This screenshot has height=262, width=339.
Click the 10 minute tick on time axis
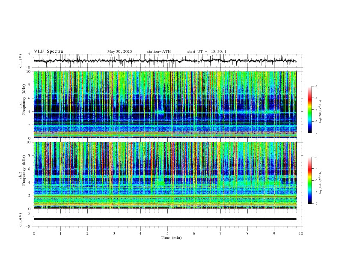[x=301, y=233]
